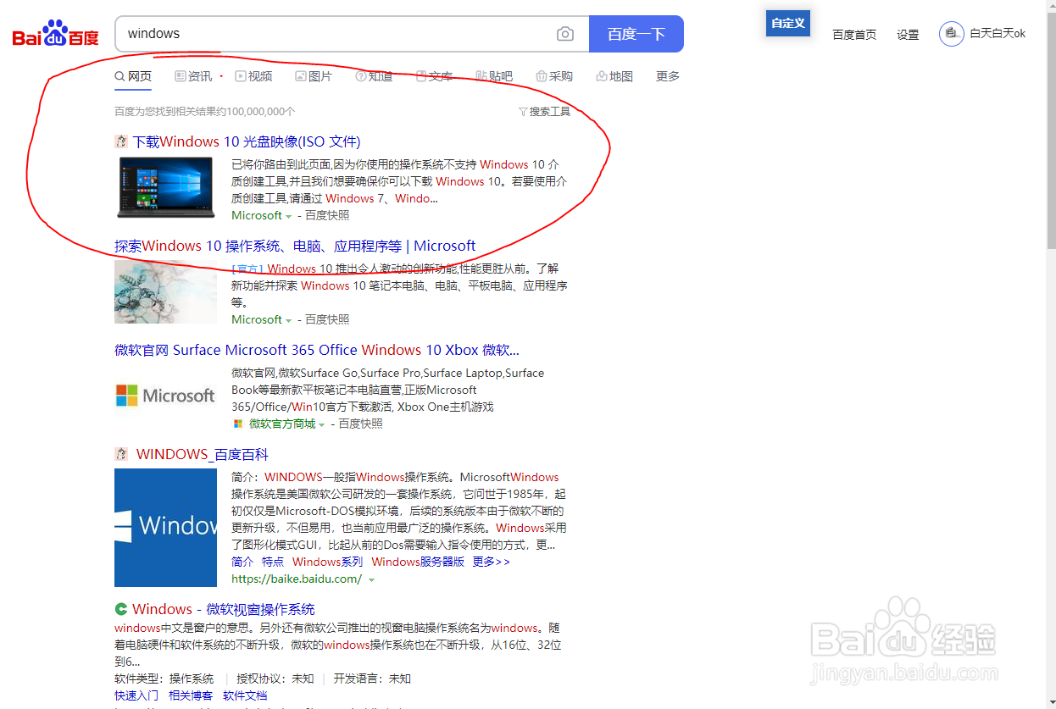Open the 白天白天ok account name
The image size is (1056, 709).
click(x=998, y=34)
